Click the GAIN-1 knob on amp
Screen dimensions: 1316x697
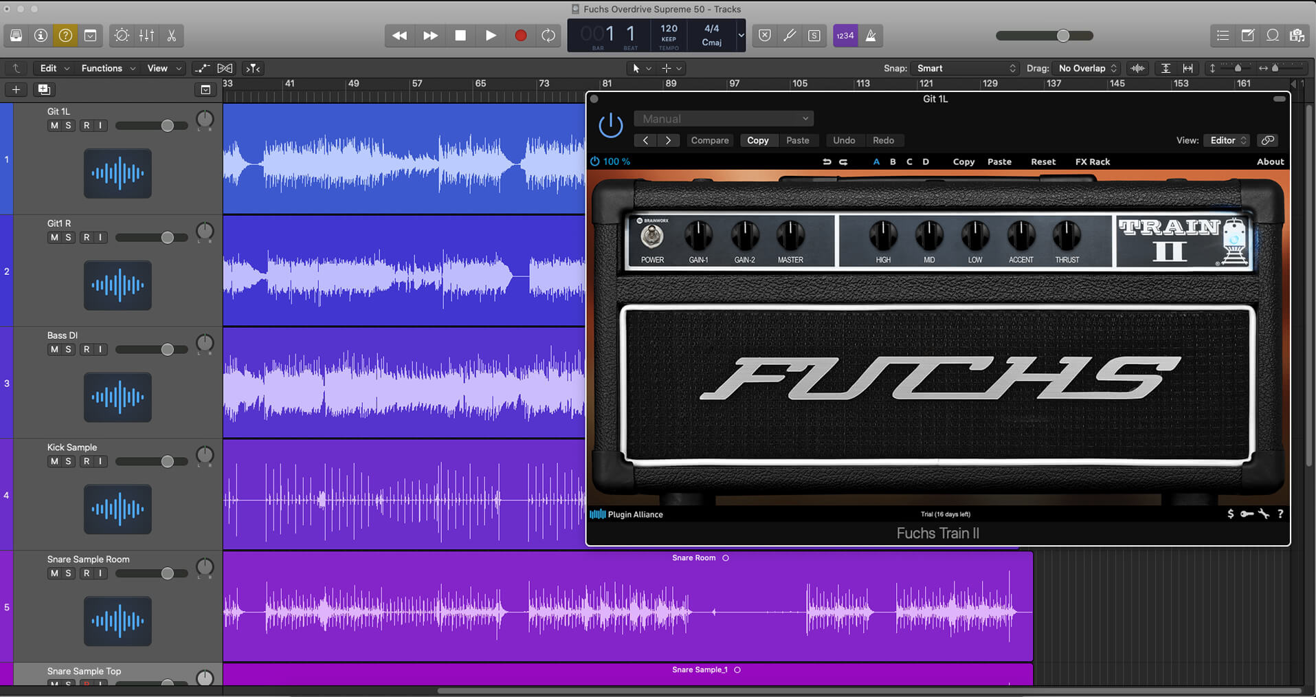698,236
